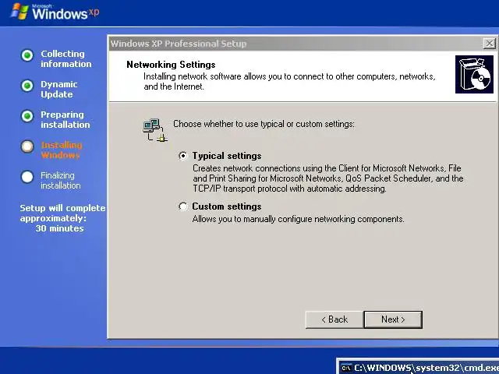Click 'Choose whether to use typical' prompt
This screenshot has width=499, height=374.
click(x=264, y=124)
